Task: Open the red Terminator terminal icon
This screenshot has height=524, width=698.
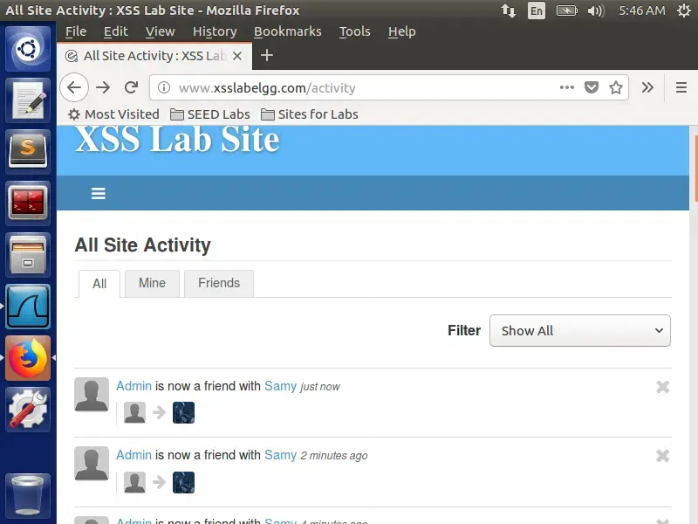Action: point(28,203)
